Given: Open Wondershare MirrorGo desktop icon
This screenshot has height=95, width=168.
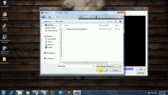Looking at the screenshot, I should pyautogui.click(x=5, y=39).
